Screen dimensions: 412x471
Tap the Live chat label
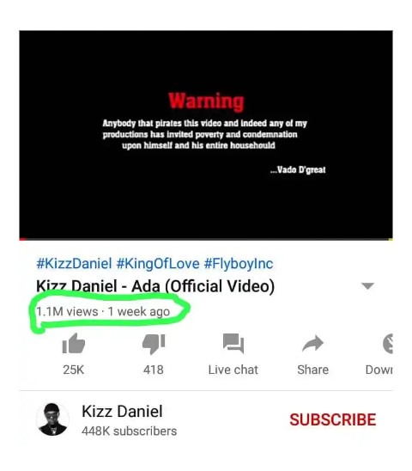click(233, 370)
